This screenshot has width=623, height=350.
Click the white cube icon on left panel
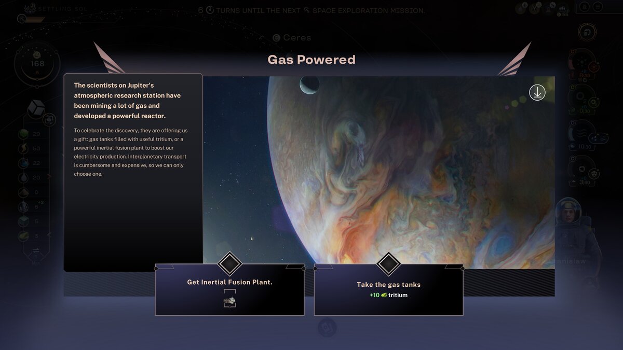point(36,109)
